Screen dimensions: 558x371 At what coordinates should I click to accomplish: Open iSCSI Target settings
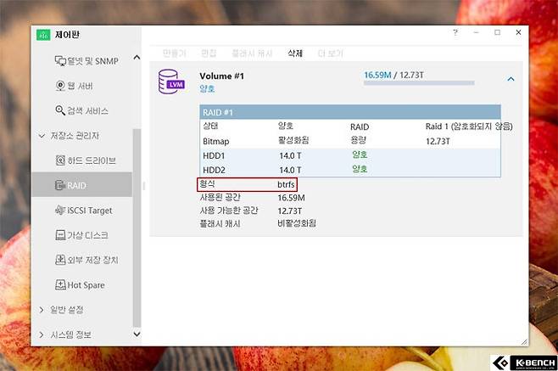83,210
